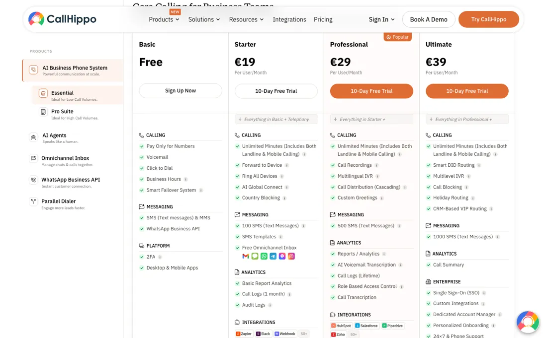The image size is (547, 338).
Task: Click the AI Business Phone System icon
Action: [33, 70]
